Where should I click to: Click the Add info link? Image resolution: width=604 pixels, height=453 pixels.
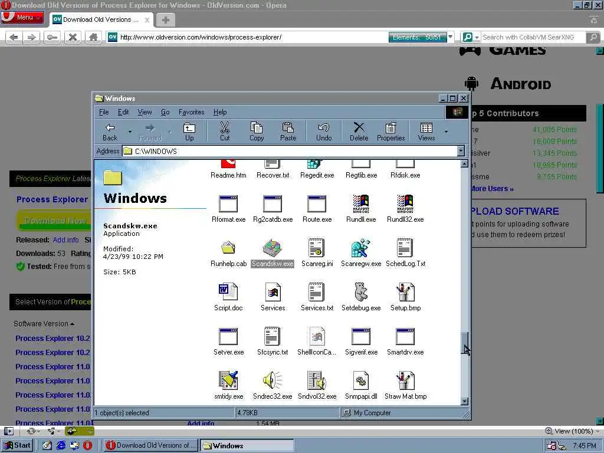pos(65,240)
